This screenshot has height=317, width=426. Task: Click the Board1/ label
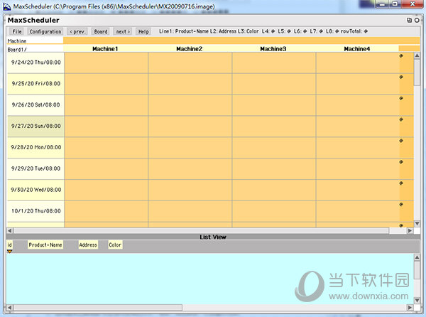17,50
